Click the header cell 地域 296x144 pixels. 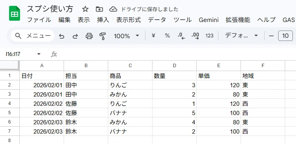(263, 76)
